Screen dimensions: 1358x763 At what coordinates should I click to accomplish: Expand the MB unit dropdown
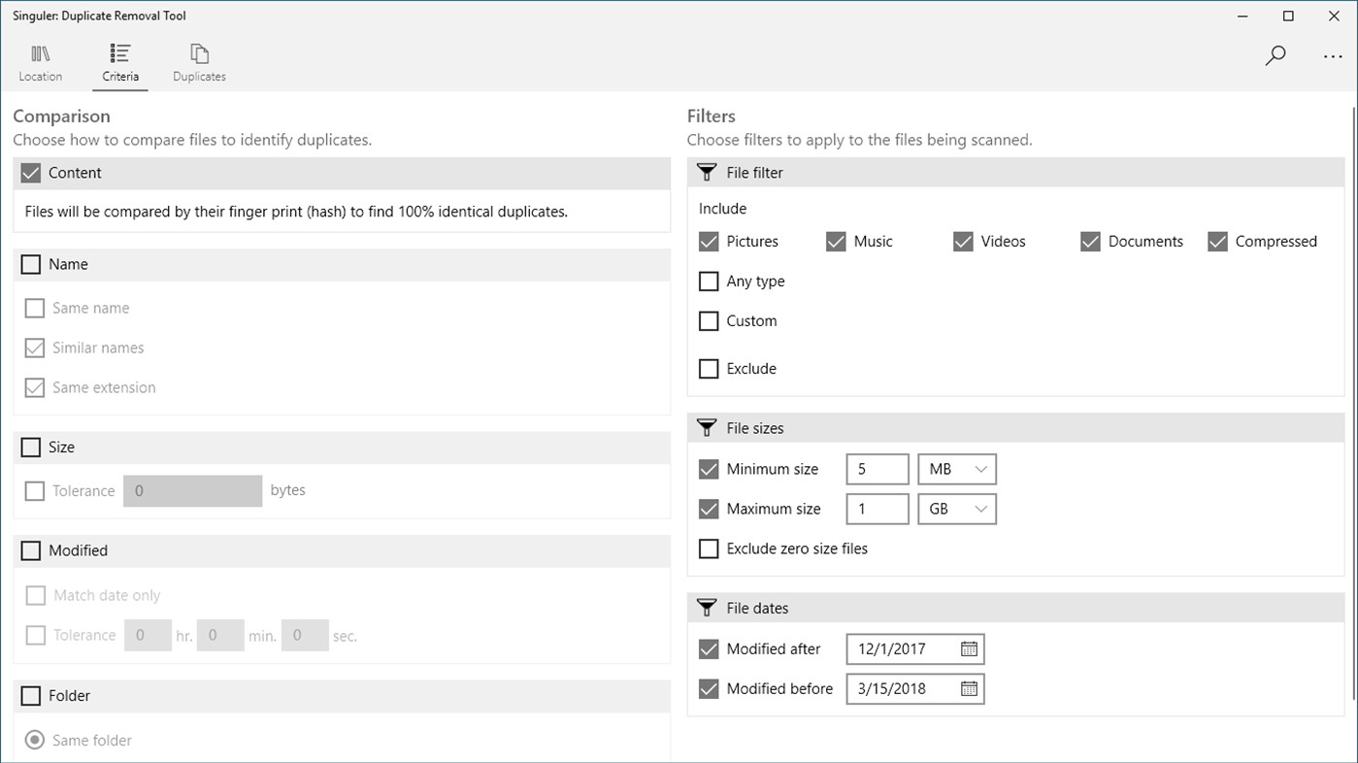tap(957, 469)
